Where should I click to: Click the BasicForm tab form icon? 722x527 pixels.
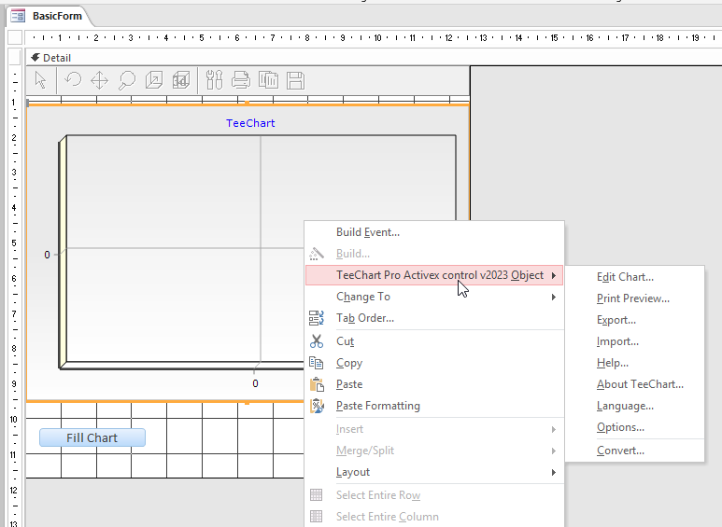tap(18, 16)
